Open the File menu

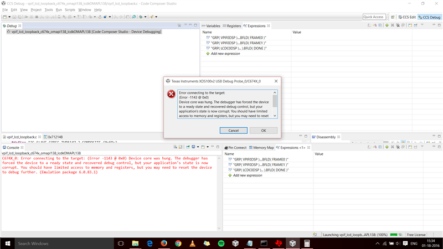5,9
